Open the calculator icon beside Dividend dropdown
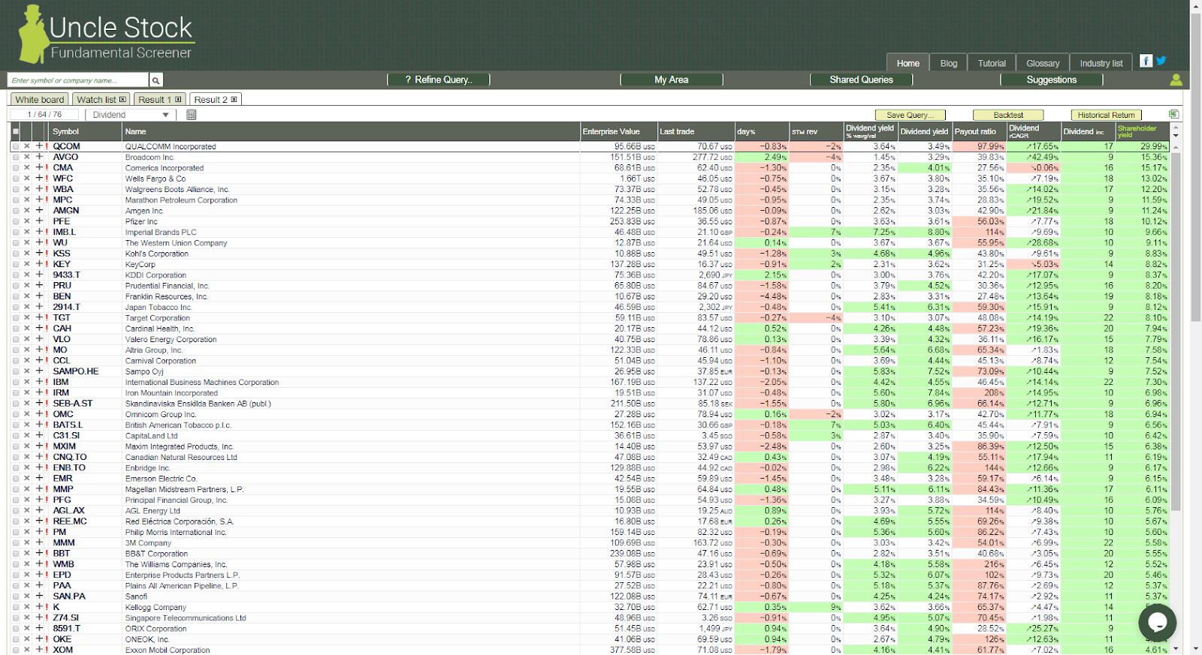This screenshot has height=655, width=1202. tap(192, 115)
